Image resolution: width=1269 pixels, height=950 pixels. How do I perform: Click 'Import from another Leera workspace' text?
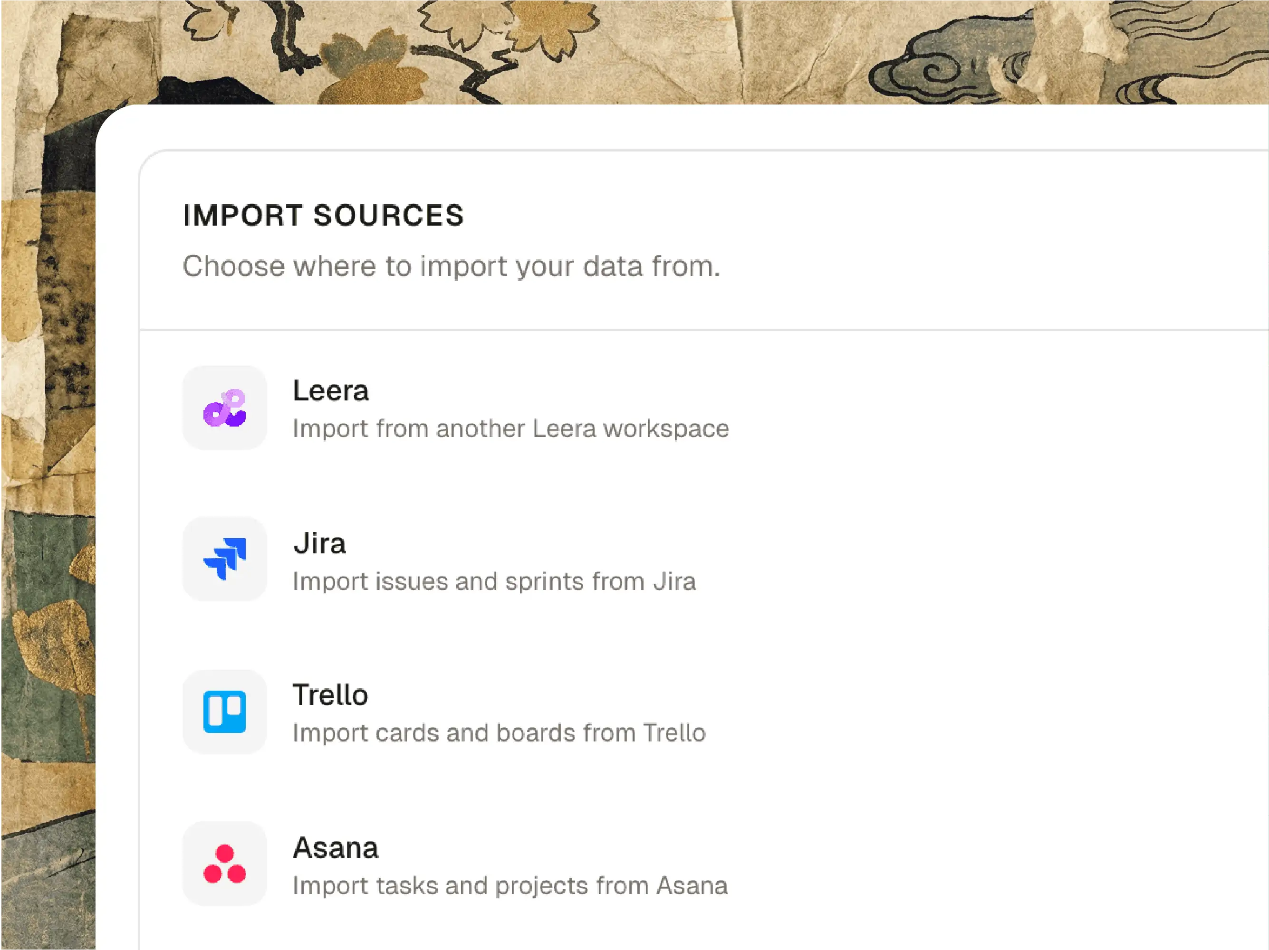(510, 428)
